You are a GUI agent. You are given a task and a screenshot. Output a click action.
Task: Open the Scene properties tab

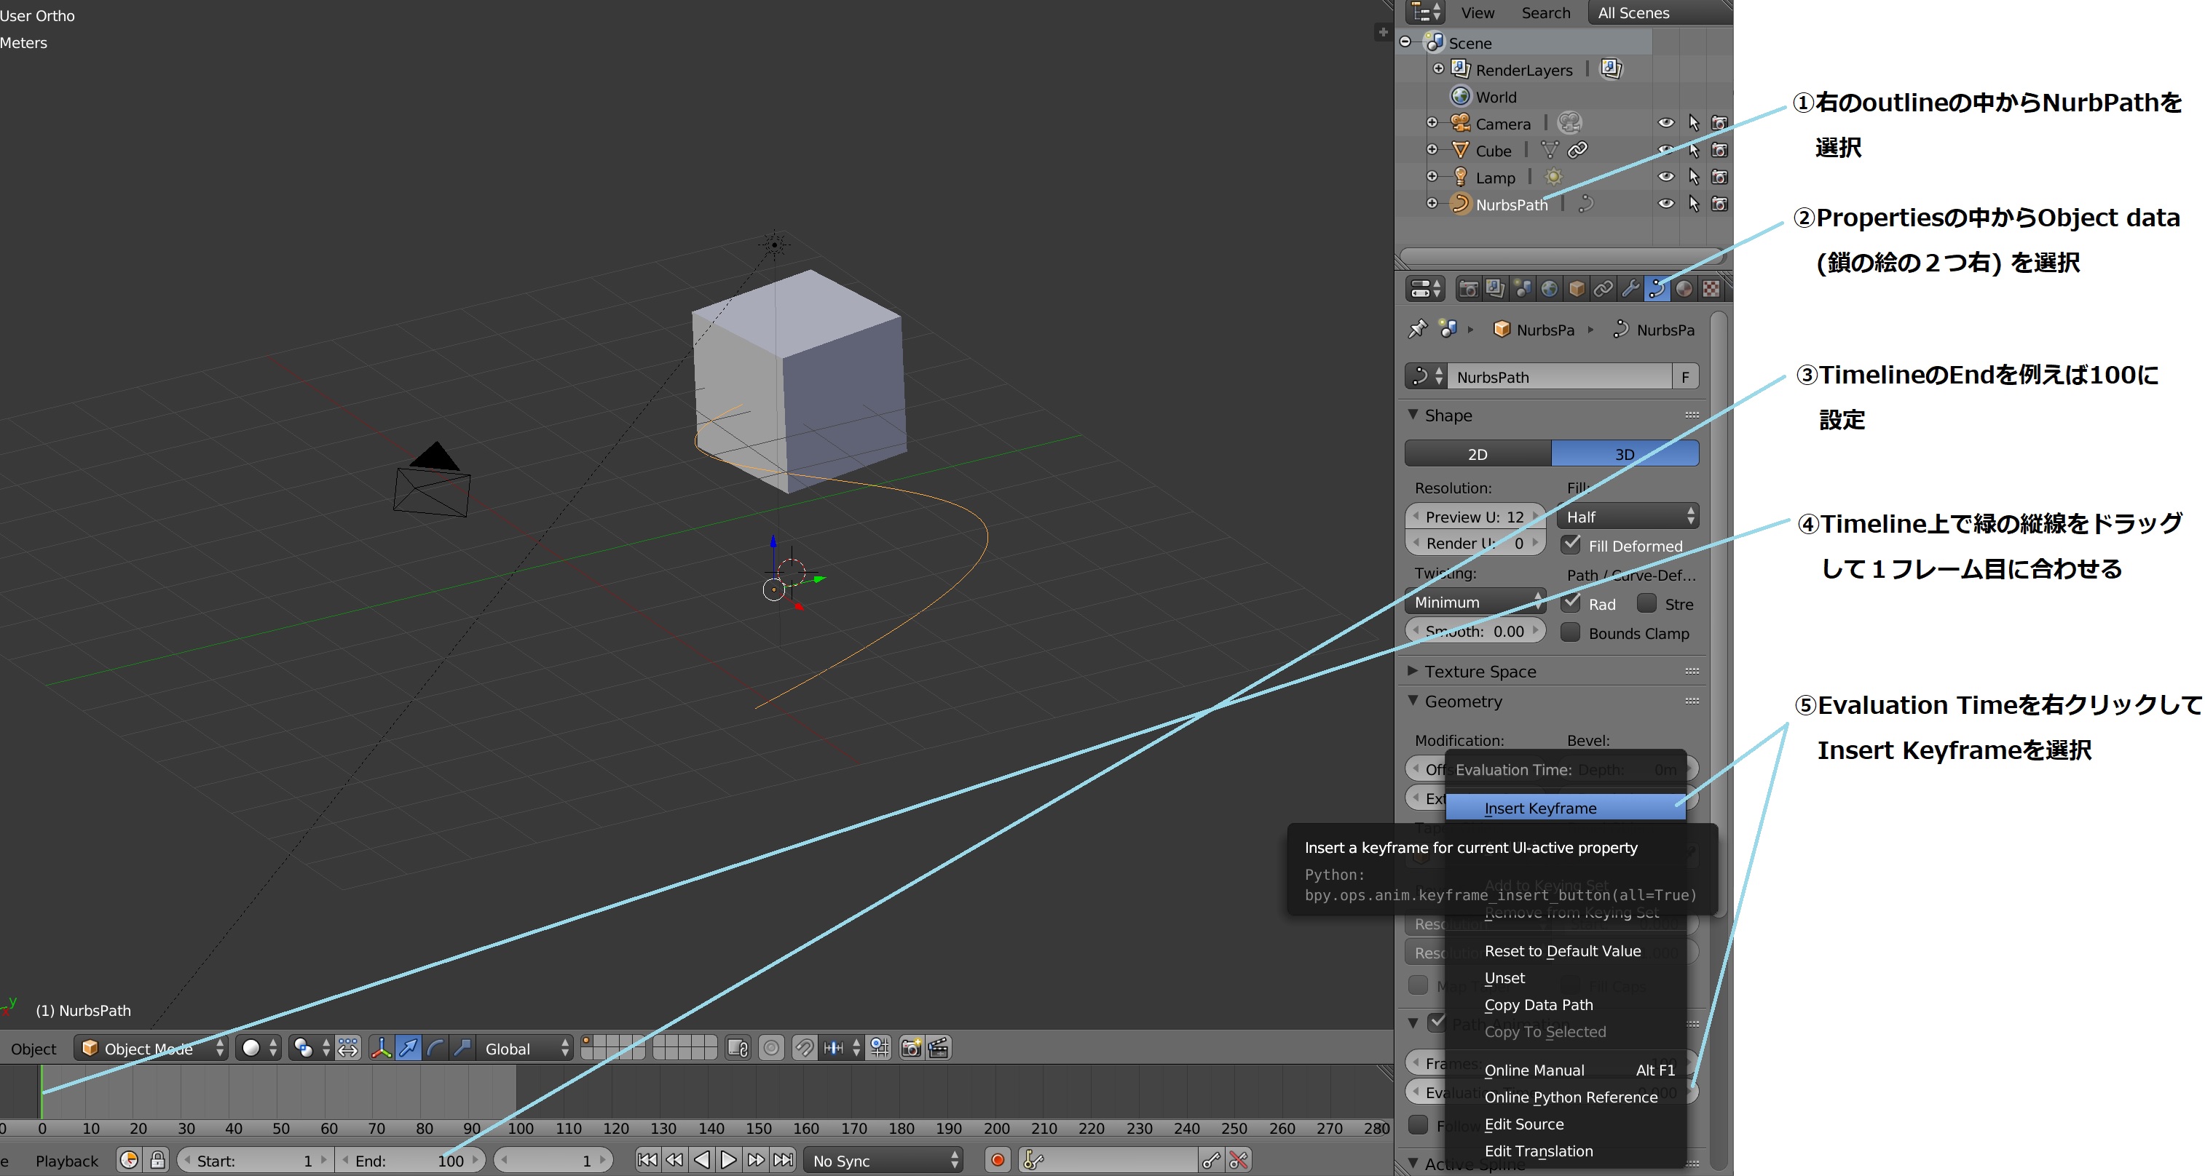coord(1522,289)
